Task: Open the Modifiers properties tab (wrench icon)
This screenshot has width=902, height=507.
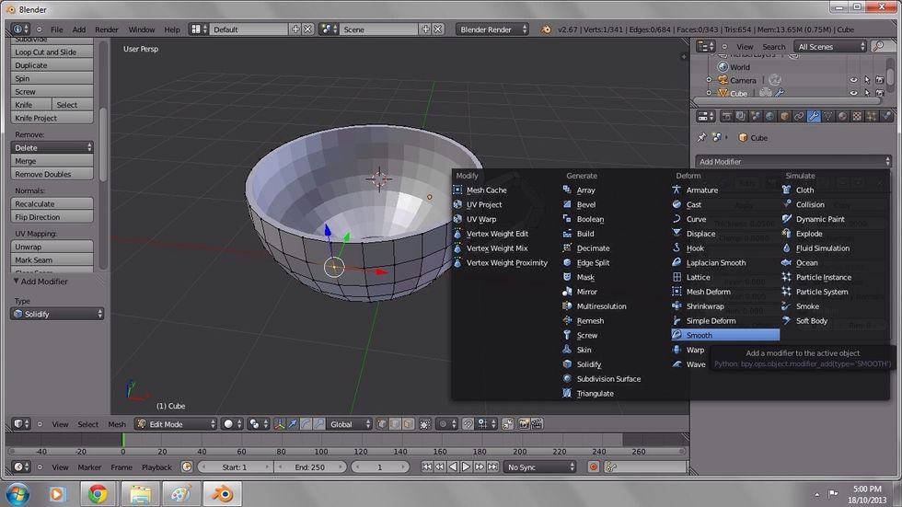Action: (x=814, y=117)
